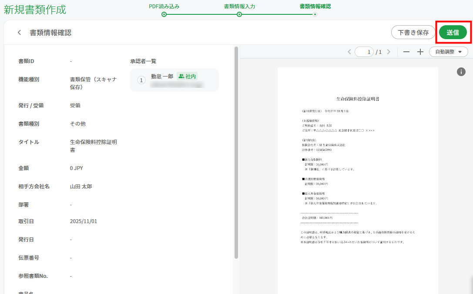Go to previous PDF page
Screen dimensions: 473x294
click(x=349, y=52)
